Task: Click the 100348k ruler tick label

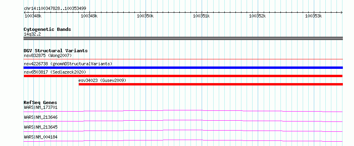Action: [x=33, y=16]
